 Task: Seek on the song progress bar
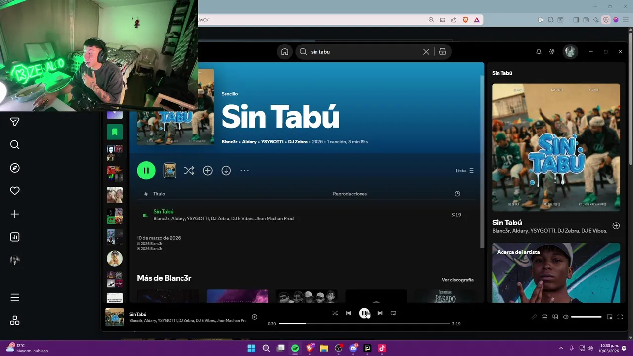pyautogui.click(x=364, y=324)
